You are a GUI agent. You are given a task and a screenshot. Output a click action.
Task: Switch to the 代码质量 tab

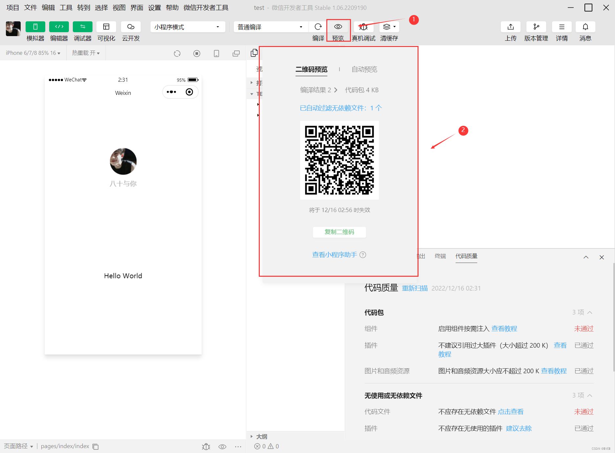[466, 256]
